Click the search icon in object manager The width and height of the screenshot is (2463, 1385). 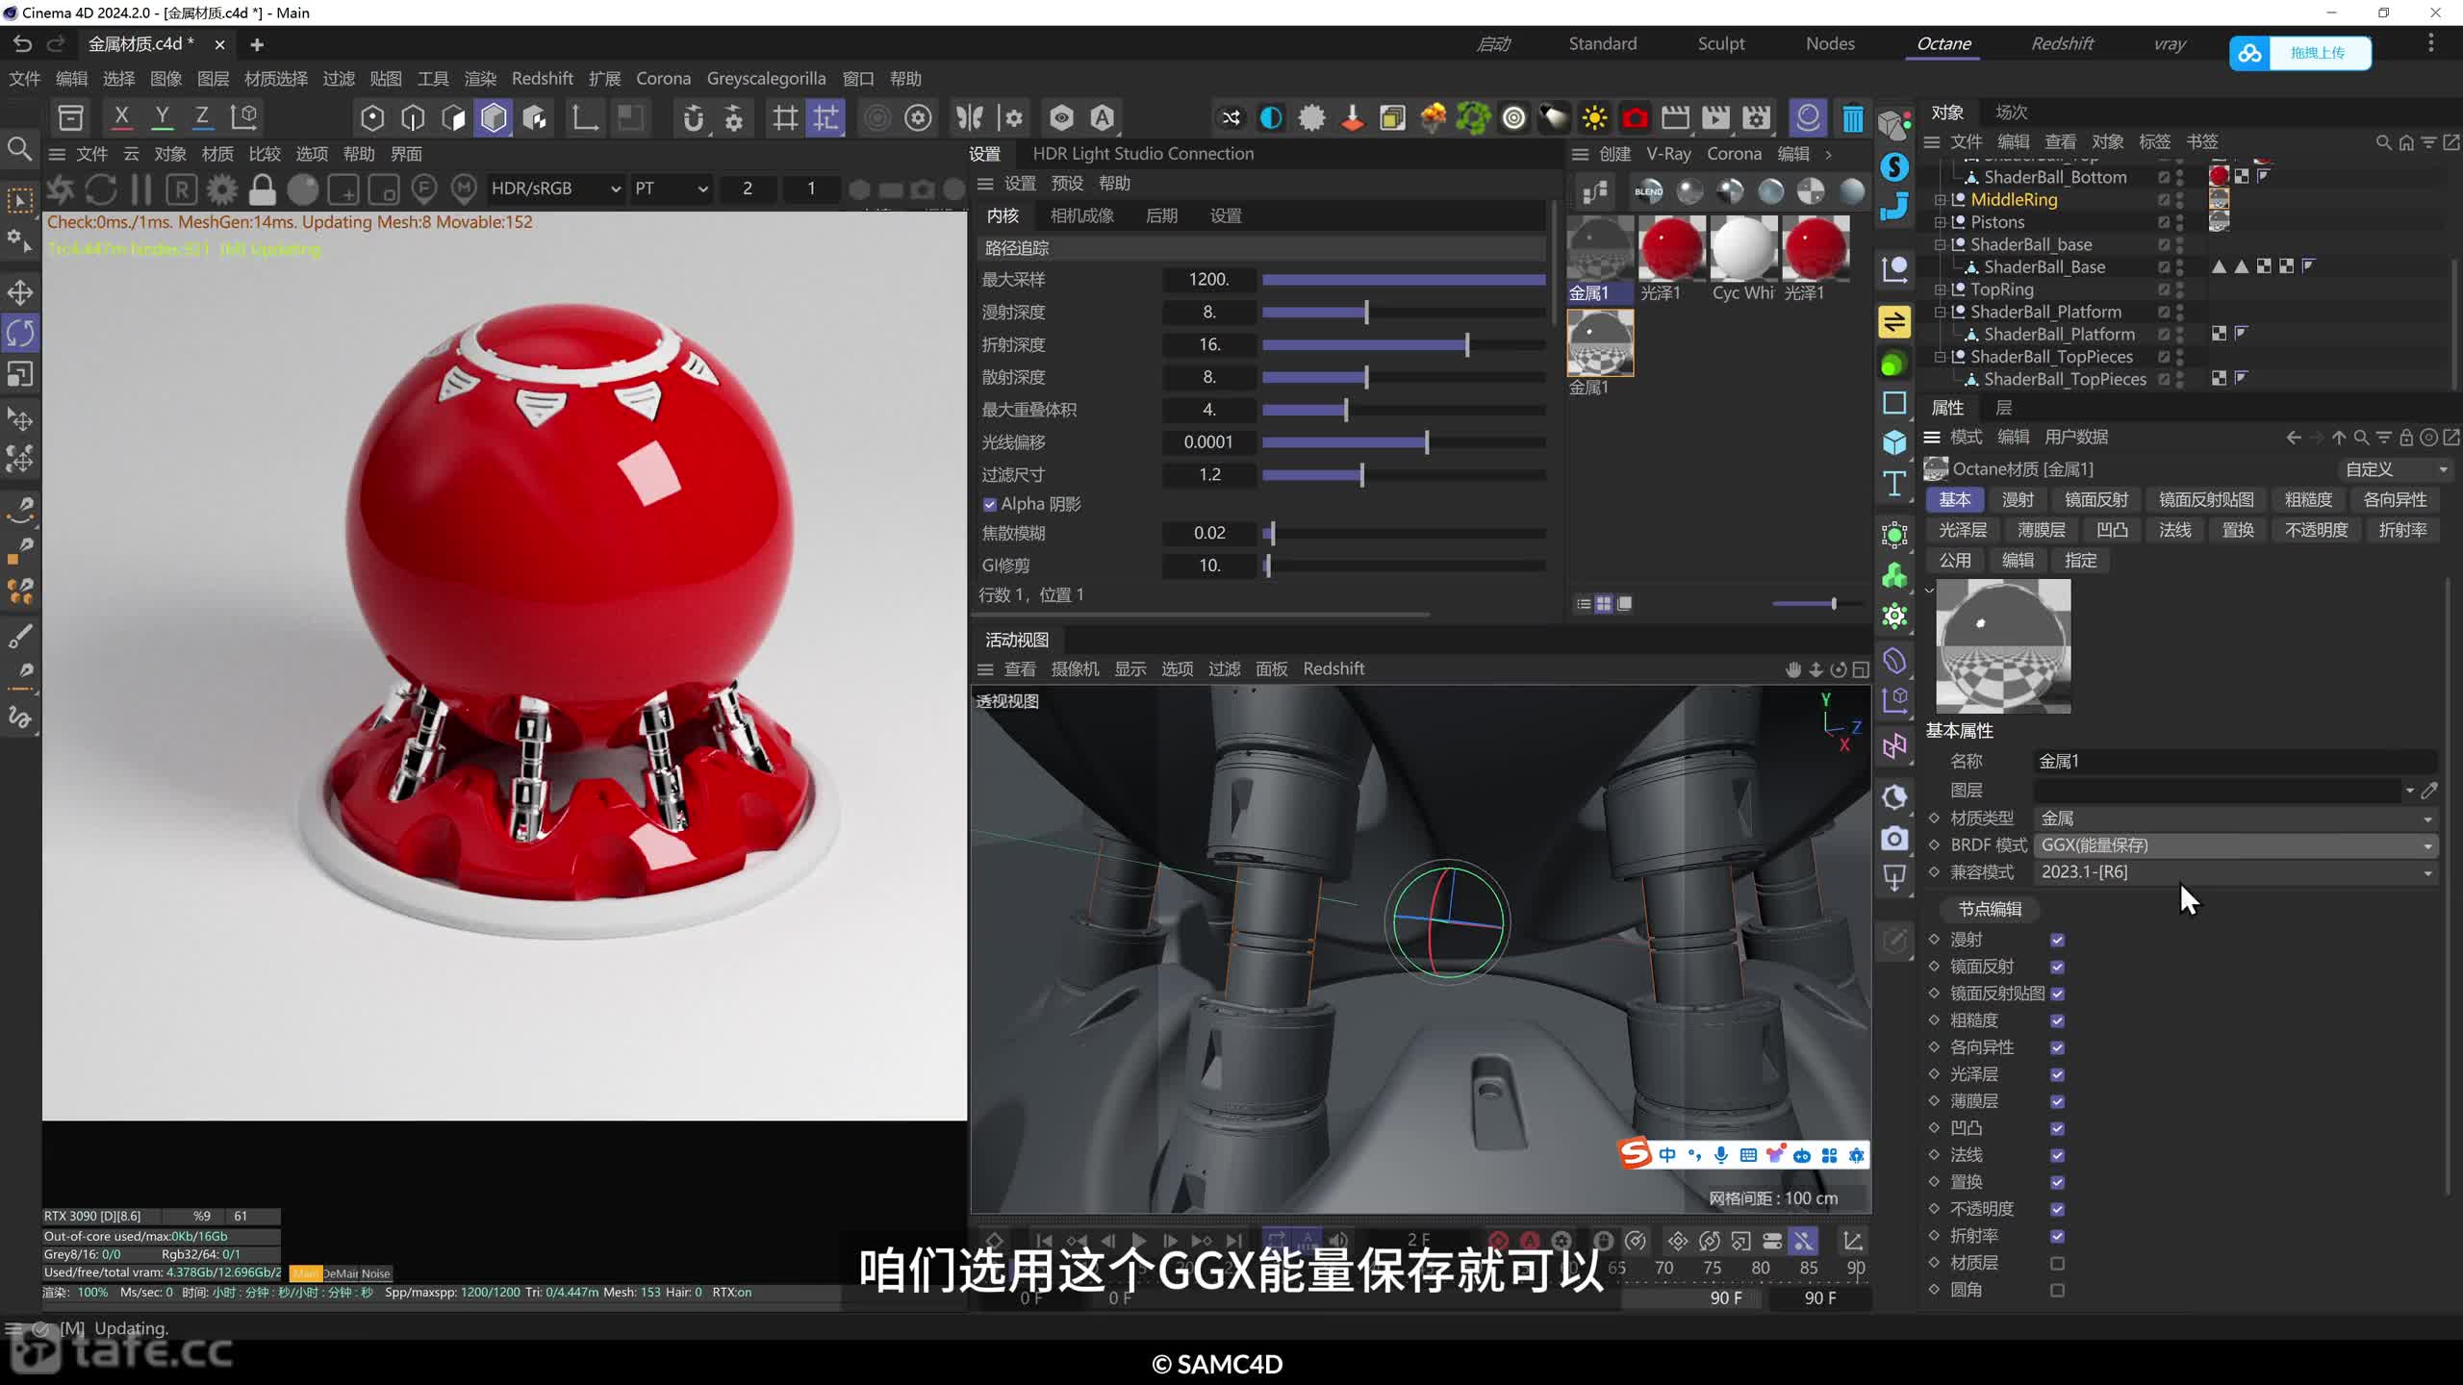pos(2383,142)
